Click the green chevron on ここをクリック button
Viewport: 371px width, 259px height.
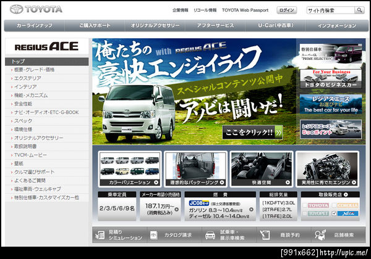pos(278,133)
